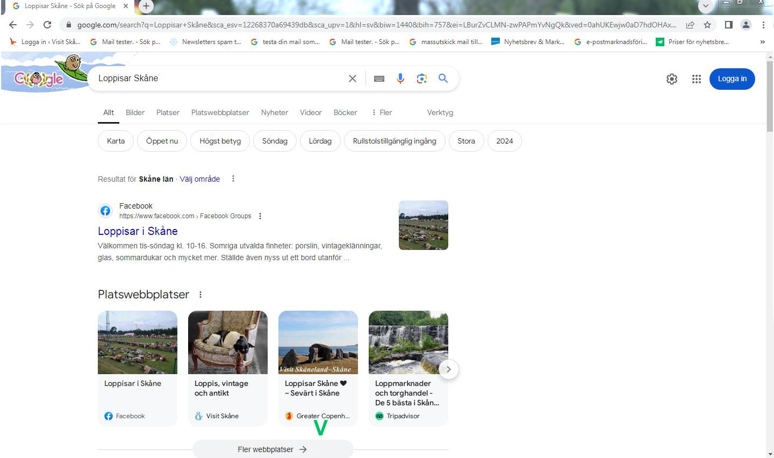This screenshot has width=774, height=458.
Task: Click the address bar URL
Action: [376, 25]
